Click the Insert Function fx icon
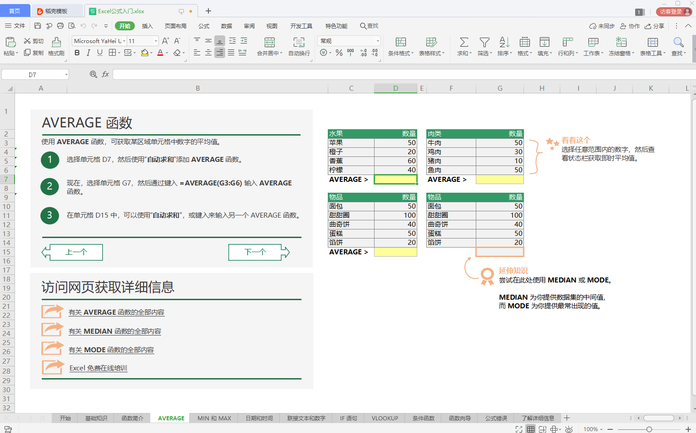This screenshot has width=696, height=433. tap(105, 74)
